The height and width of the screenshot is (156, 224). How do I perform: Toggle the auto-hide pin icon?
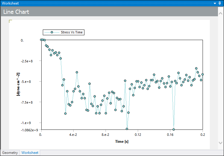point(220,3)
